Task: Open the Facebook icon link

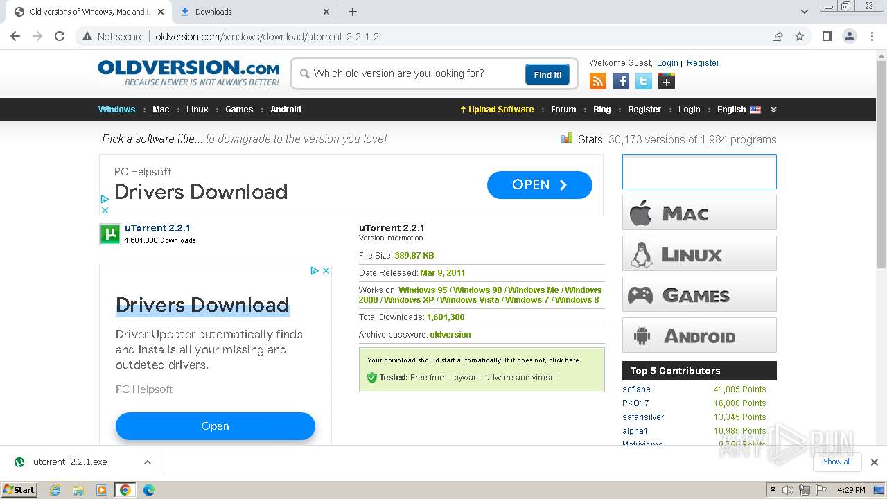Action: [x=621, y=82]
